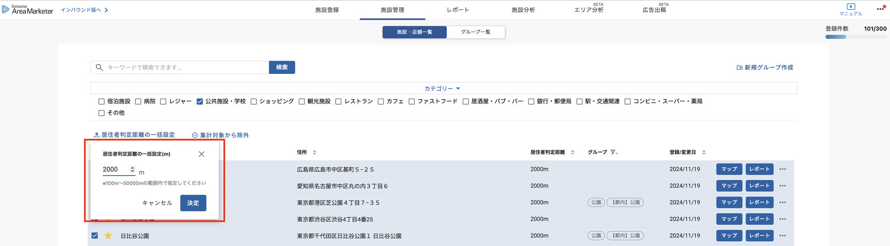Image resolution: width=890 pixels, height=246 pixels.
Task: Sort by 居住者判定距離 column arrows
Action: 572,152
